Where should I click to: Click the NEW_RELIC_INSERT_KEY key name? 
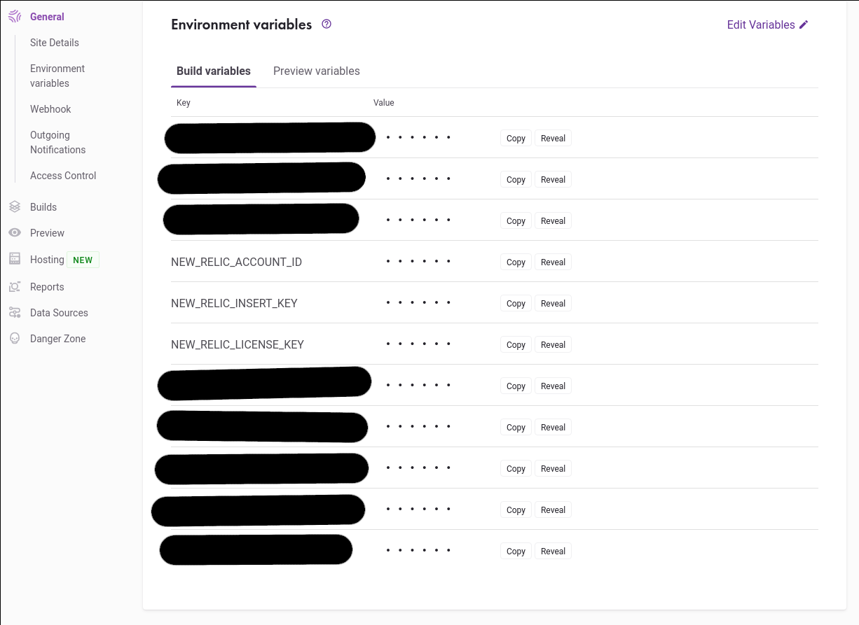point(234,303)
